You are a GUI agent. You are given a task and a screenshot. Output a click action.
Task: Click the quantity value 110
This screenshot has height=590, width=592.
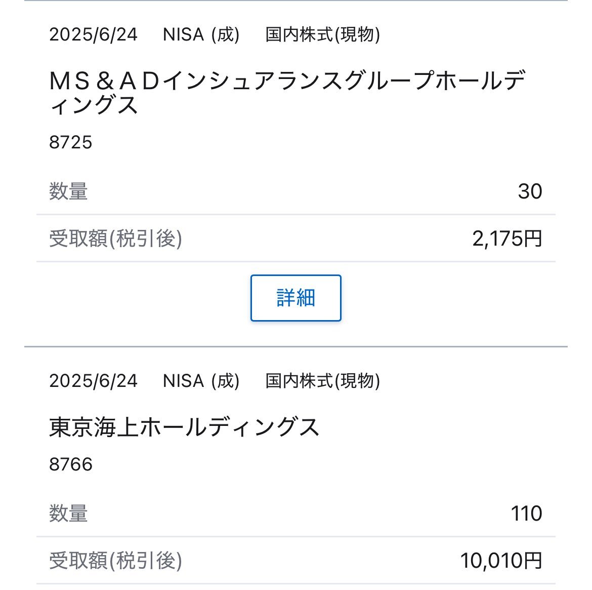(x=526, y=513)
